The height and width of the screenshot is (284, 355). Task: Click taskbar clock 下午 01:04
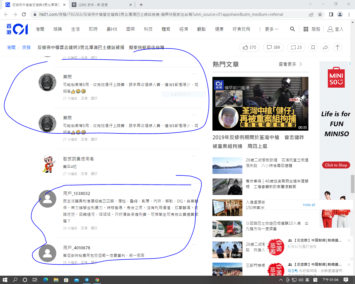(x=331, y=280)
